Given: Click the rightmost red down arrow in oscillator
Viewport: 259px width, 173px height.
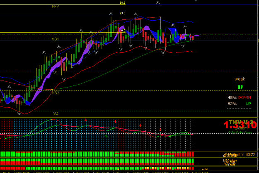Looking at the screenshot, I should click(160, 130).
